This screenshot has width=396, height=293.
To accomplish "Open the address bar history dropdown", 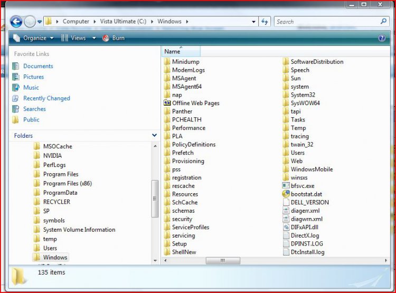I will (253, 22).
